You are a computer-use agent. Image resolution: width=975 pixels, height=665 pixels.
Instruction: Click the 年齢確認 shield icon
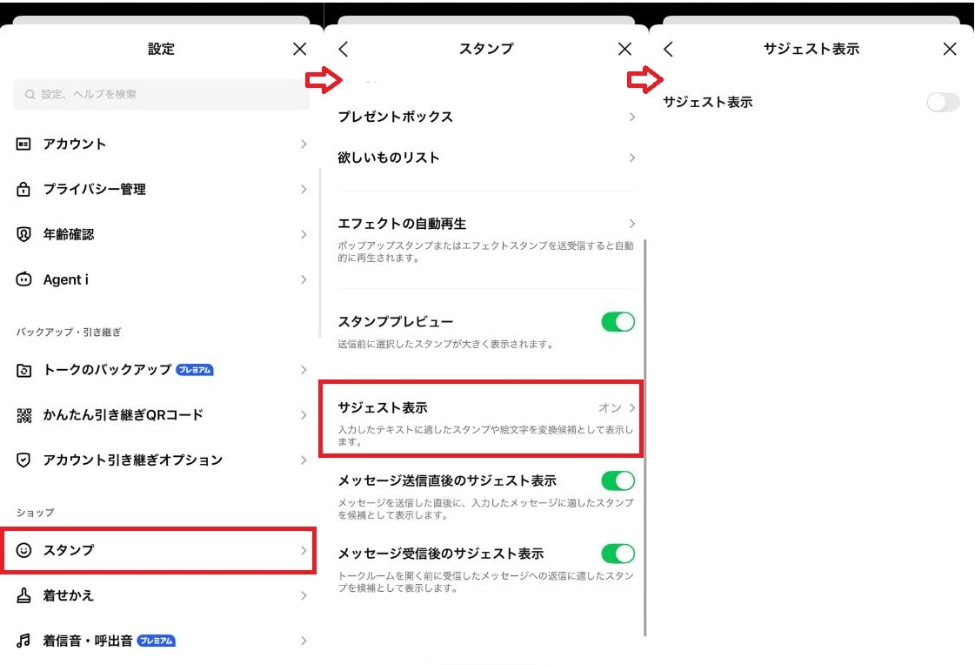tap(23, 234)
